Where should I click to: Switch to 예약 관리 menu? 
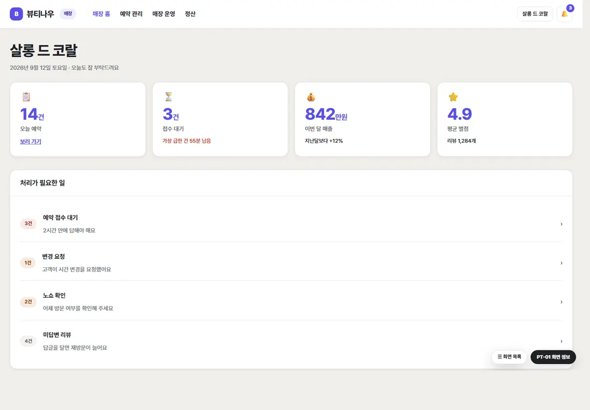tap(131, 14)
